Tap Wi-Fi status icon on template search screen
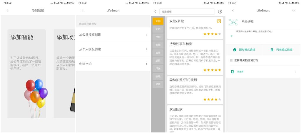The width and height of the screenshot is (301, 133). point(211,3)
